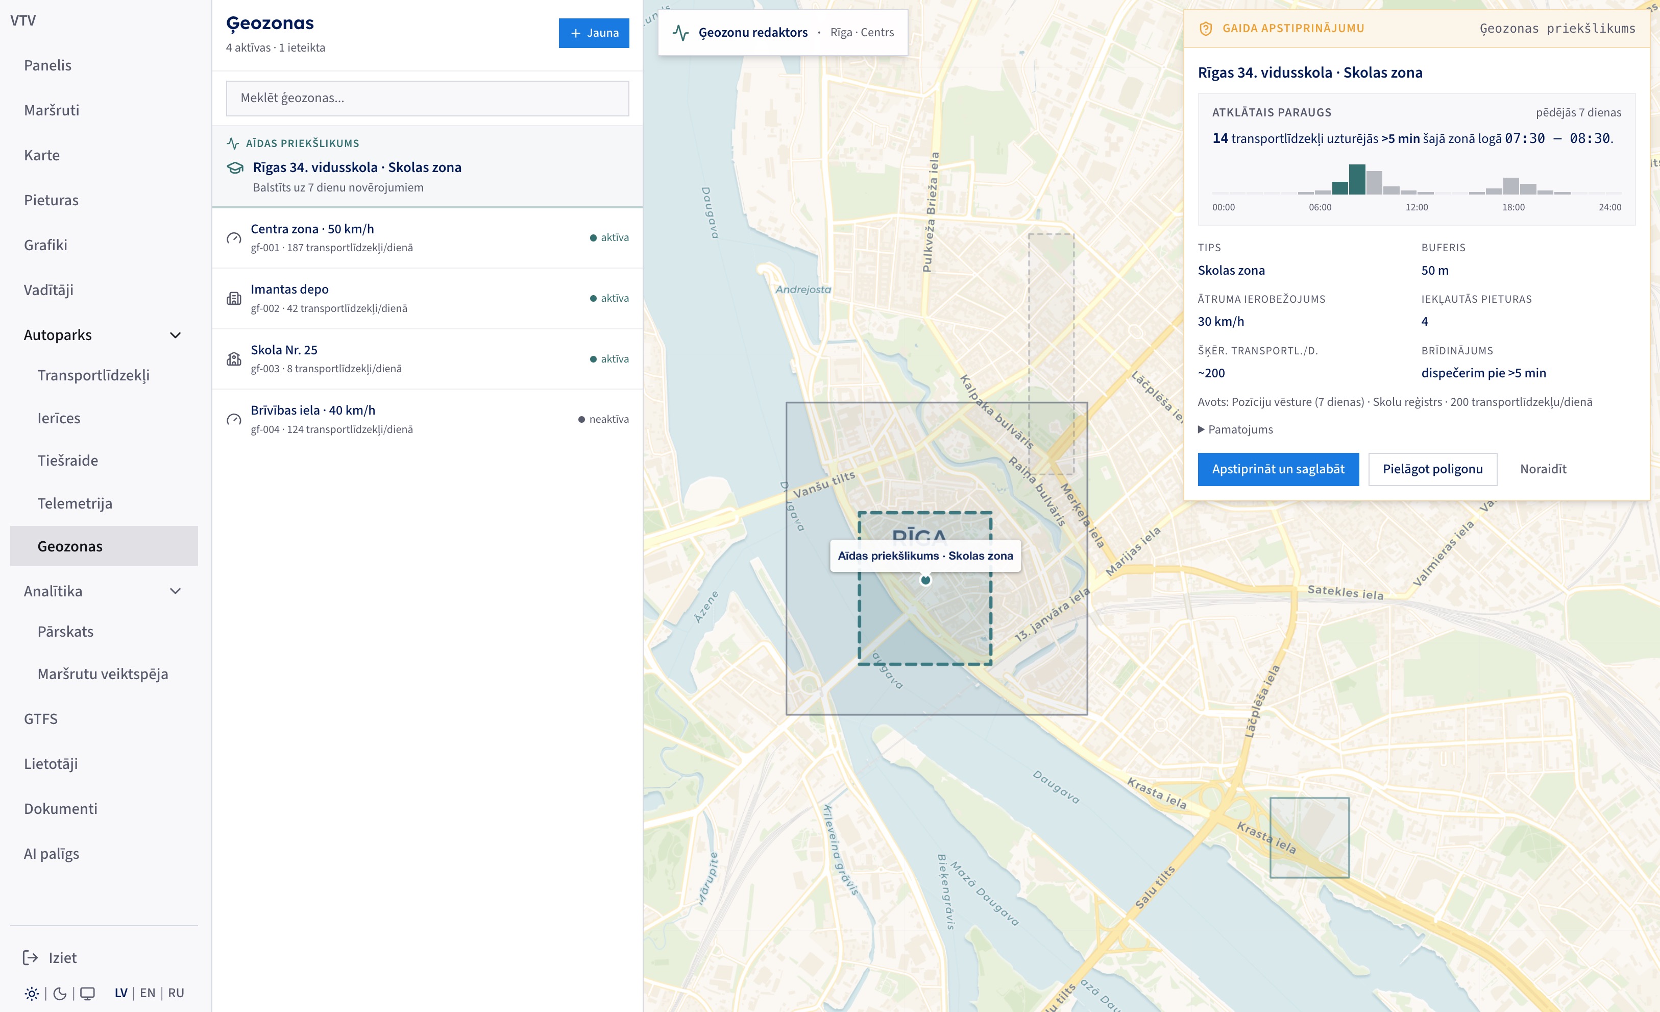Open Pieturas menu item
Viewport: 1660px width, 1012px height.
coord(104,200)
